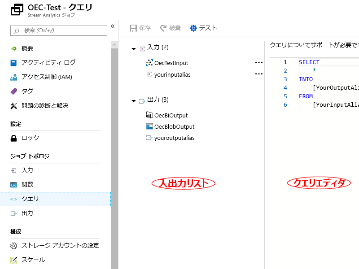Open the more options menu for yourinputalias
This screenshot has width=359, height=269.
click(259, 74)
